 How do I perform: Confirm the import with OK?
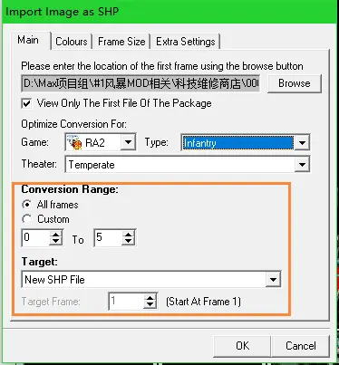(243, 346)
